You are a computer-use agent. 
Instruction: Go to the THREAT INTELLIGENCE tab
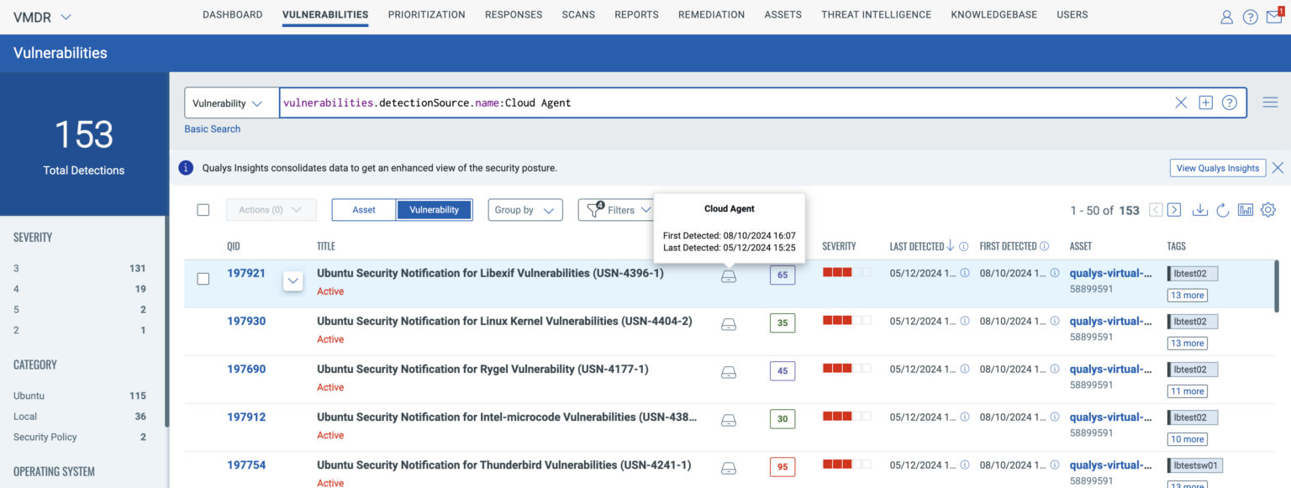[876, 14]
